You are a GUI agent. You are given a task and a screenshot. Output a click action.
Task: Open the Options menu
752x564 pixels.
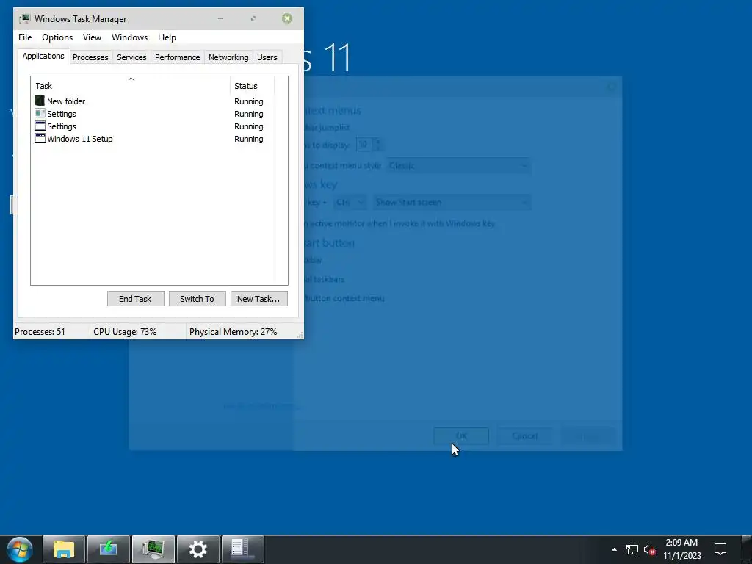pos(57,37)
